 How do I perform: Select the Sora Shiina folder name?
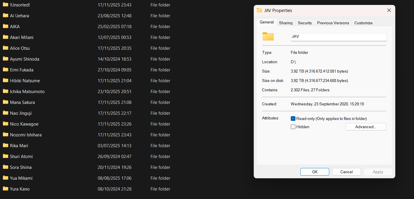21,167
